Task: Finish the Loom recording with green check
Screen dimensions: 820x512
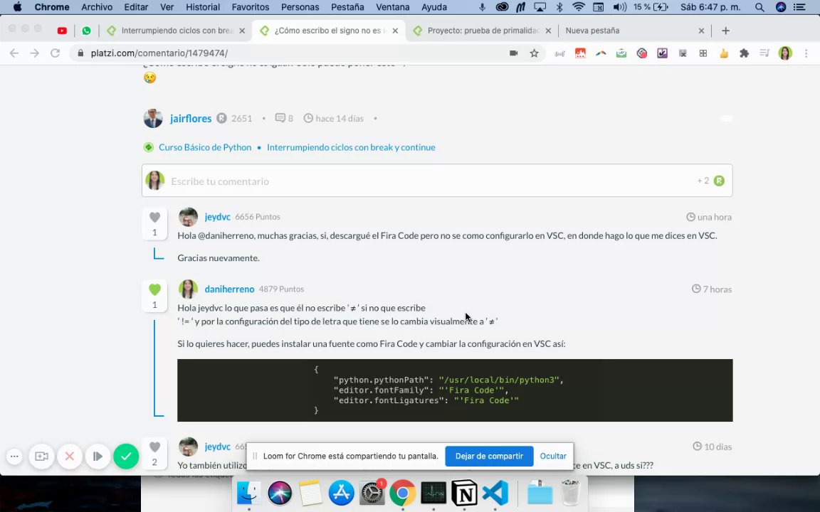Action: point(126,457)
